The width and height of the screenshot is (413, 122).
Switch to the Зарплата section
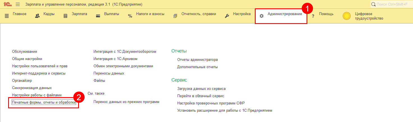click(79, 14)
